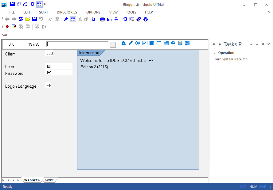Select the Table list tool
This screenshot has width=273, height=190.
pos(166,43)
